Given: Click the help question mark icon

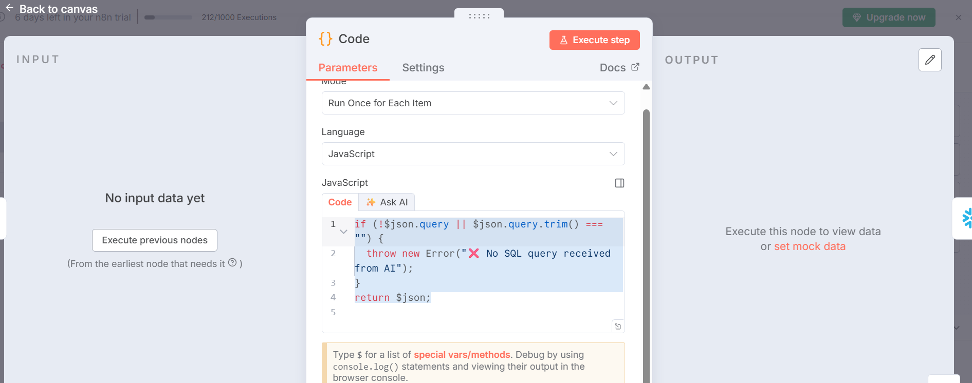Looking at the screenshot, I should [x=232, y=263].
